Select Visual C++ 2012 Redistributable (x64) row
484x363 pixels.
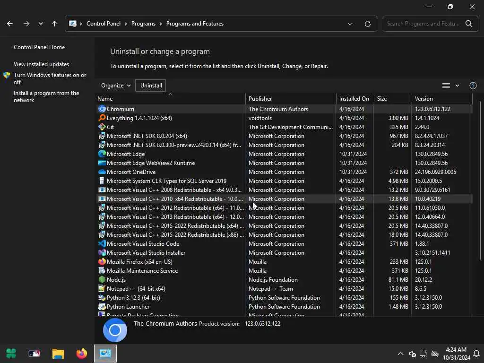tap(284, 208)
